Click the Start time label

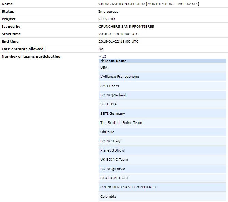point(11,34)
